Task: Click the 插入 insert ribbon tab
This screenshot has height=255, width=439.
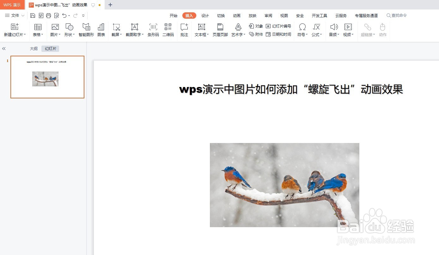Action: coord(189,16)
